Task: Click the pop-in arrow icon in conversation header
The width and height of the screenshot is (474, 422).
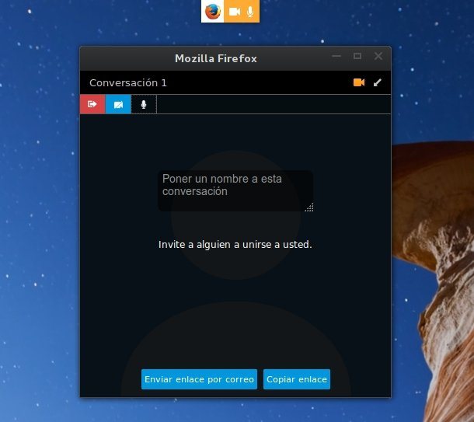Action: click(378, 82)
